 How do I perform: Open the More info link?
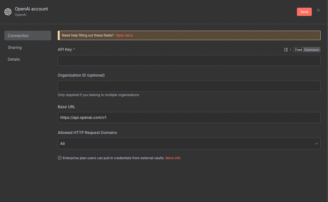173,158
